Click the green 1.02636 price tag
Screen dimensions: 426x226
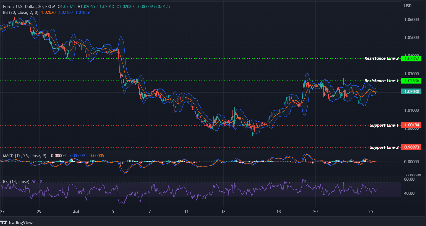(411, 81)
